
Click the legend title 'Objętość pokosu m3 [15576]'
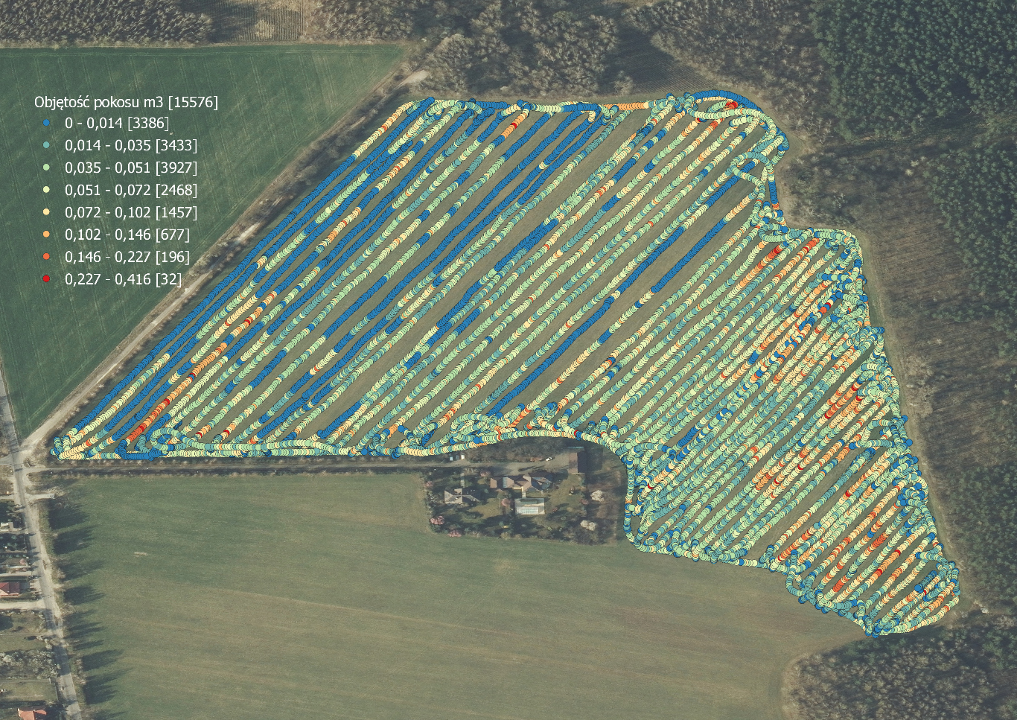(127, 103)
